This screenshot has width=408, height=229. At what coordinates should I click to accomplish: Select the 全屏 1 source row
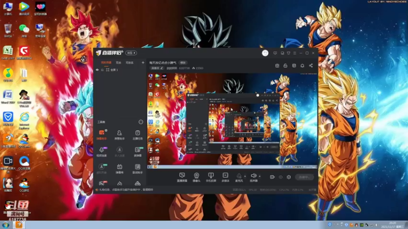point(120,70)
